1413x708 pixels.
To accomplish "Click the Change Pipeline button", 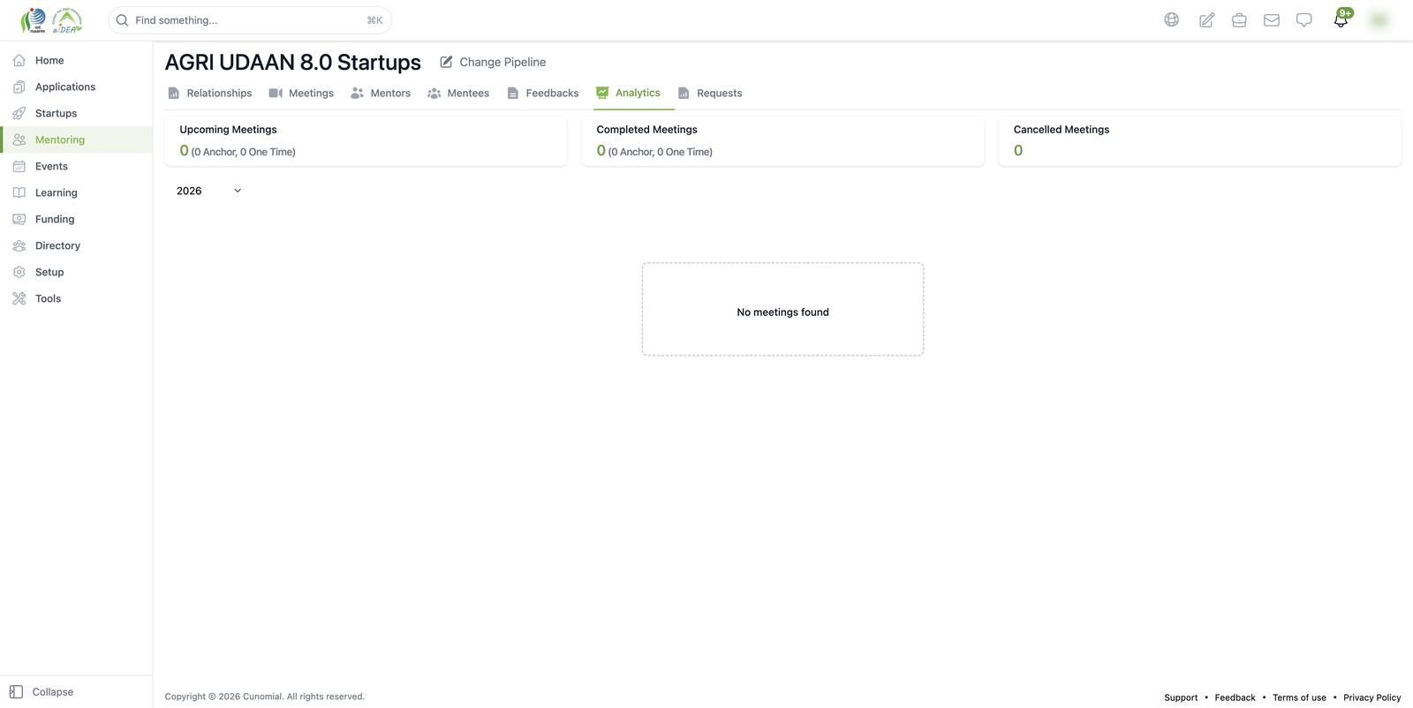I will (x=493, y=62).
